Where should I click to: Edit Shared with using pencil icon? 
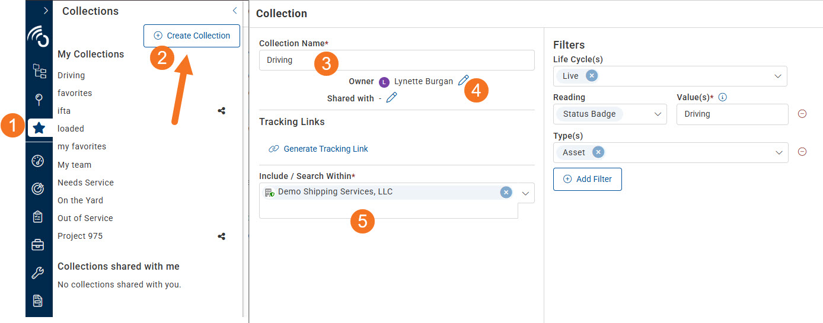[x=391, y=98]
